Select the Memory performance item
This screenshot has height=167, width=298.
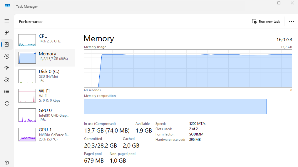tap(45, 58)
